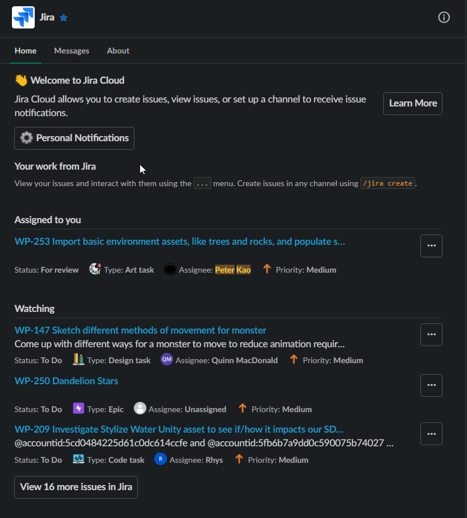Click the Unassigned avatar icon on WP-250
Screen dimensions: 467x518
pyautogui.click(x=140, y=408)
